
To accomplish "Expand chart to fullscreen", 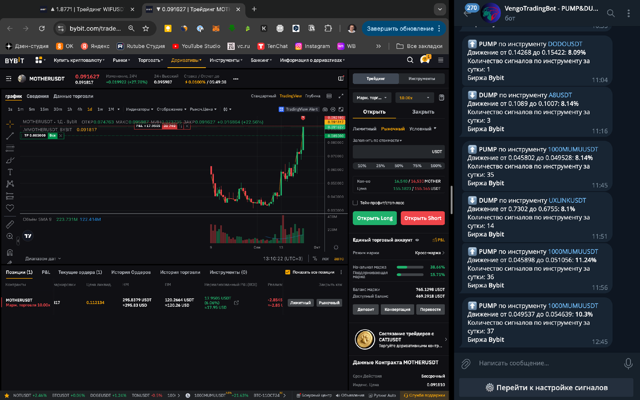I will tap(341, 96).
